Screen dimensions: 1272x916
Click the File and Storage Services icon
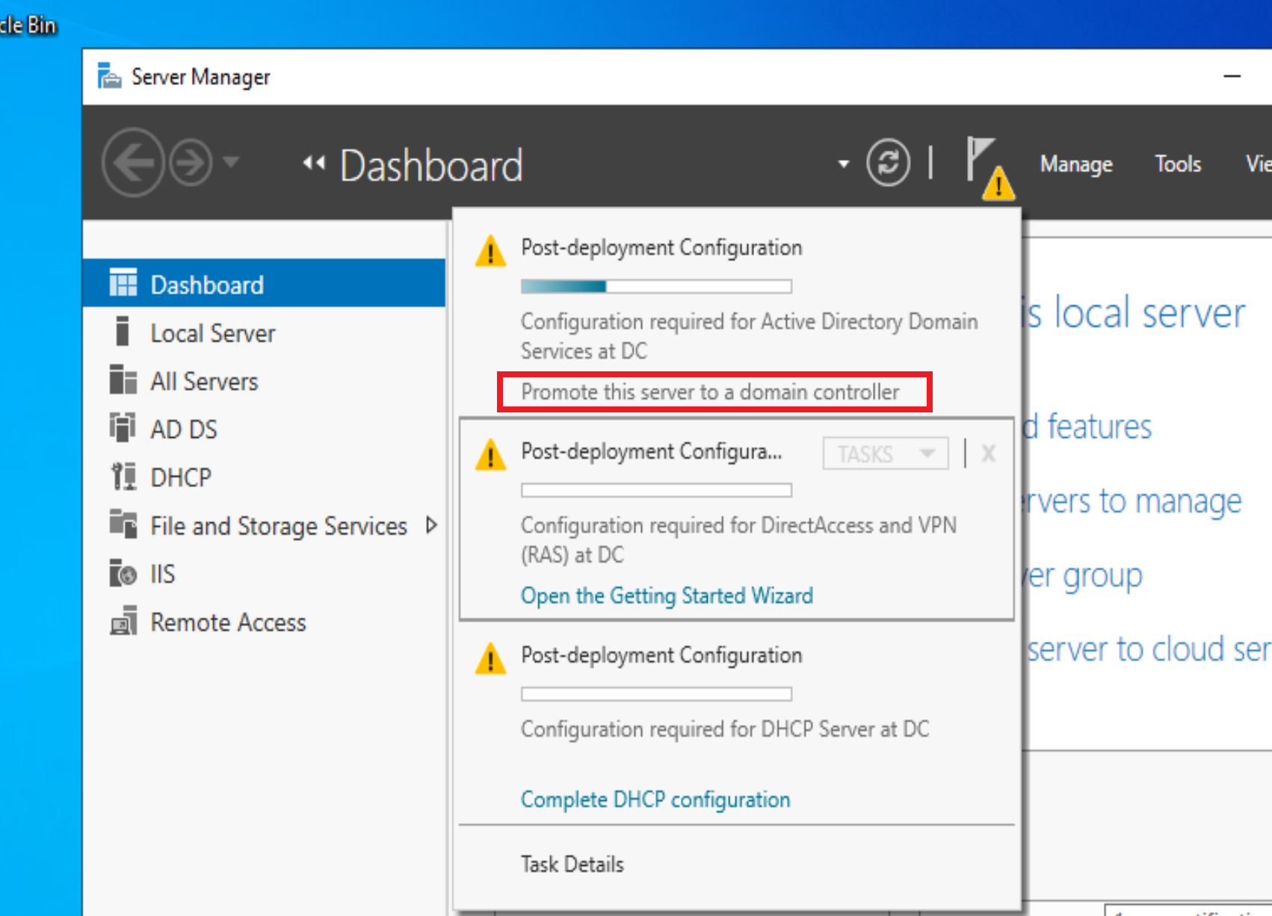(123, 524)
